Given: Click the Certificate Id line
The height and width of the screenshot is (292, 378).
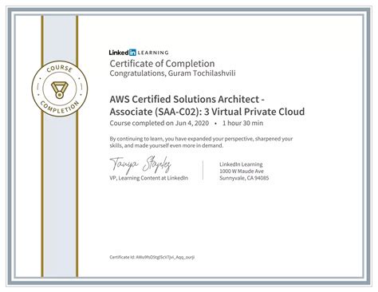Looking at the screenshot, I should pyautogui.click(x=152, y=257).
